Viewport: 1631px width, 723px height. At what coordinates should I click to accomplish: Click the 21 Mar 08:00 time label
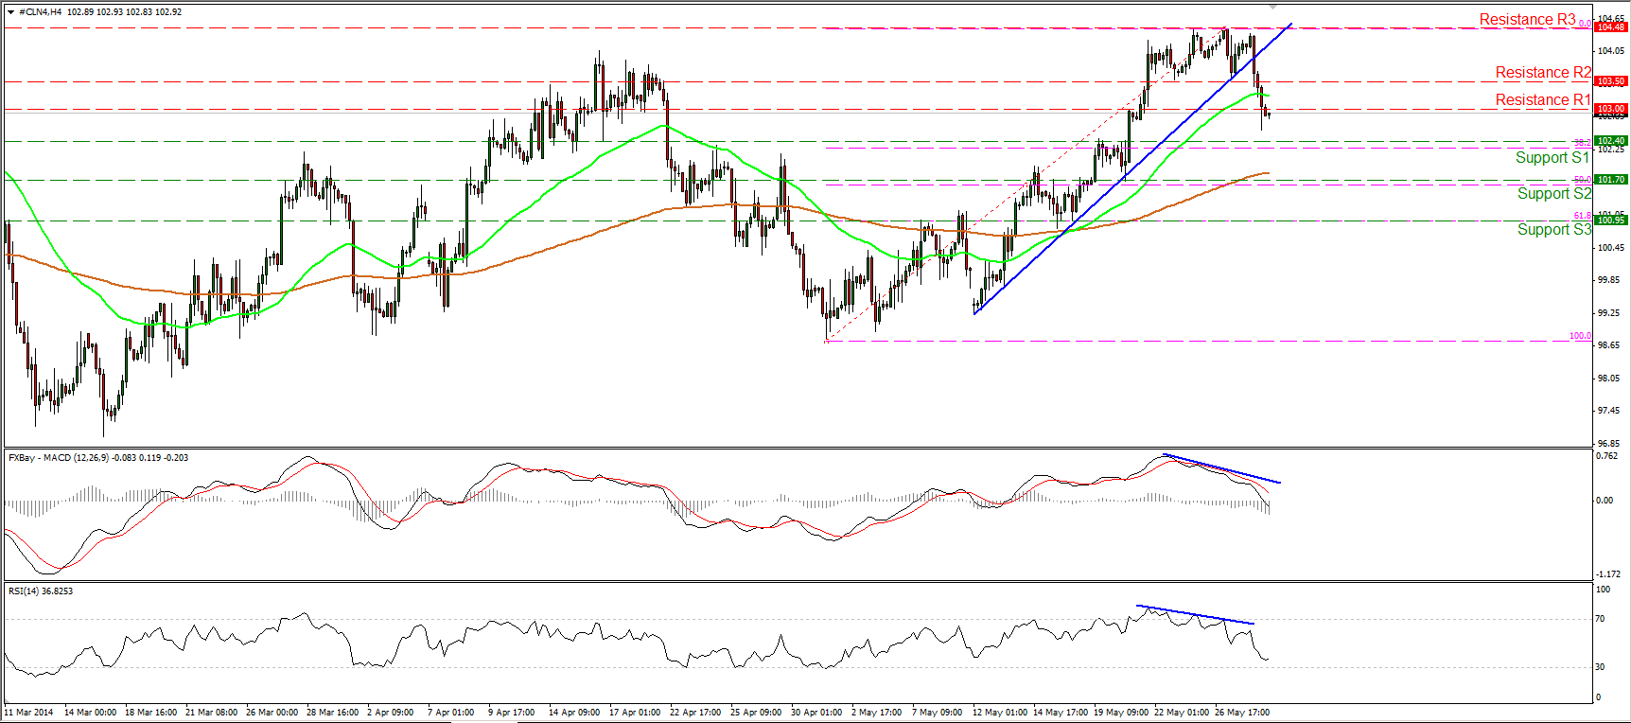[211, 713]
